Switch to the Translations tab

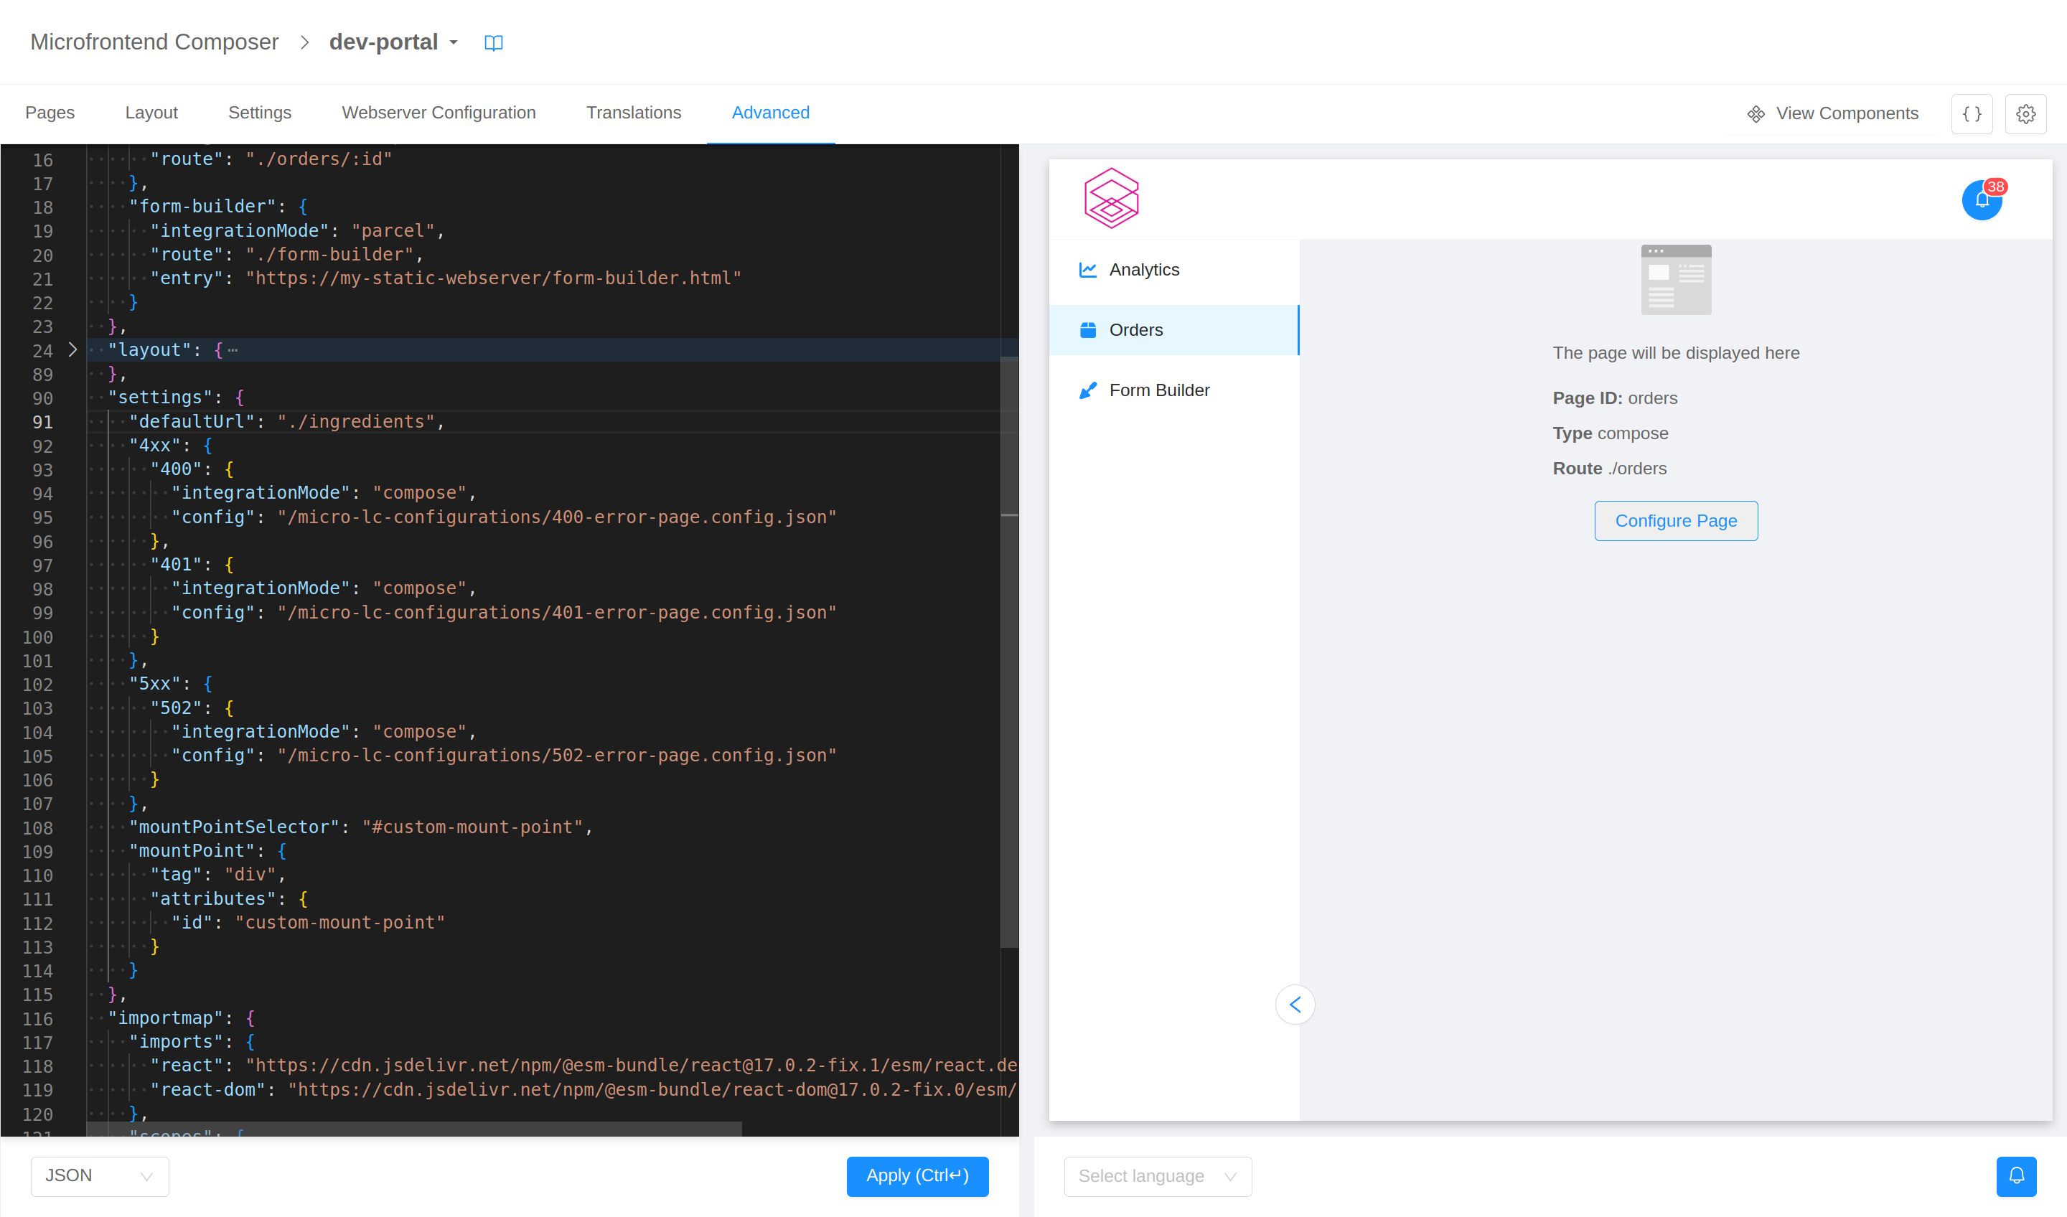point(633,113)
